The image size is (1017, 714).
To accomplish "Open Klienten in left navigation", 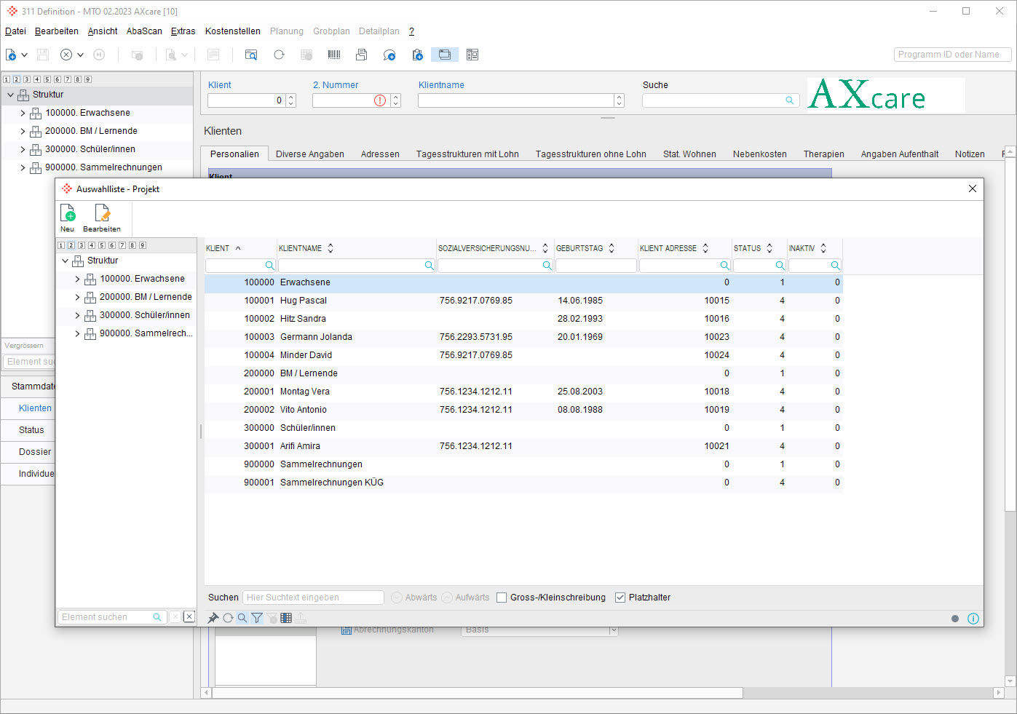I will pos(35,408).
